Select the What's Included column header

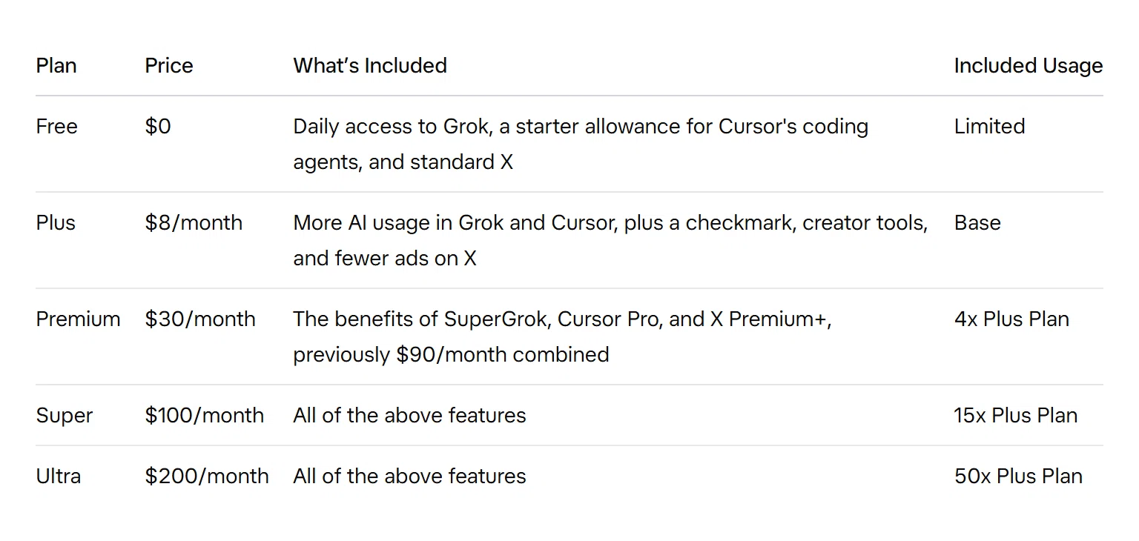click(370, 65)
